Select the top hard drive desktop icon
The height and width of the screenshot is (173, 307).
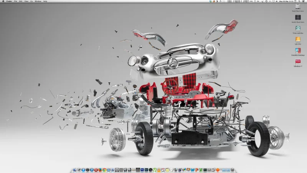[298, 6]
